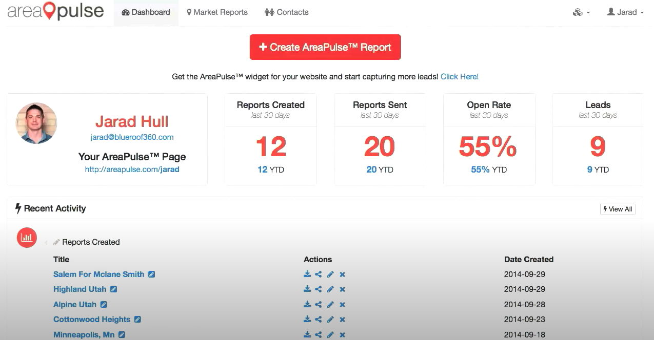
Task: Click the Reports Sent value 20
Action: pos(380,147)
